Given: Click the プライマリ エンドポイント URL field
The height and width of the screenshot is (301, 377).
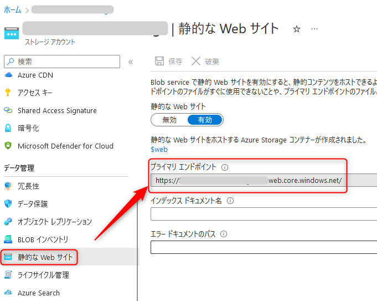Looking at the screenshot, I should coord(264,180).
